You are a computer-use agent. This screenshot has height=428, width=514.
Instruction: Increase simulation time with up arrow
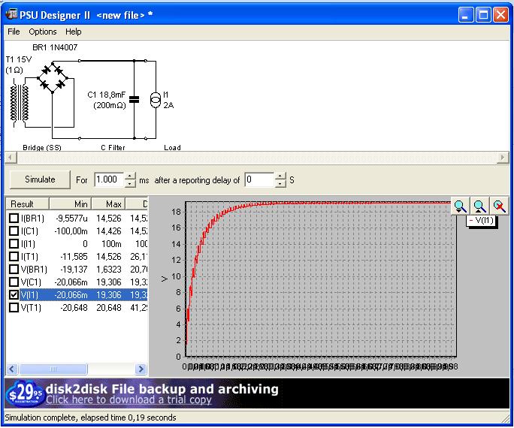coord(130,176)
